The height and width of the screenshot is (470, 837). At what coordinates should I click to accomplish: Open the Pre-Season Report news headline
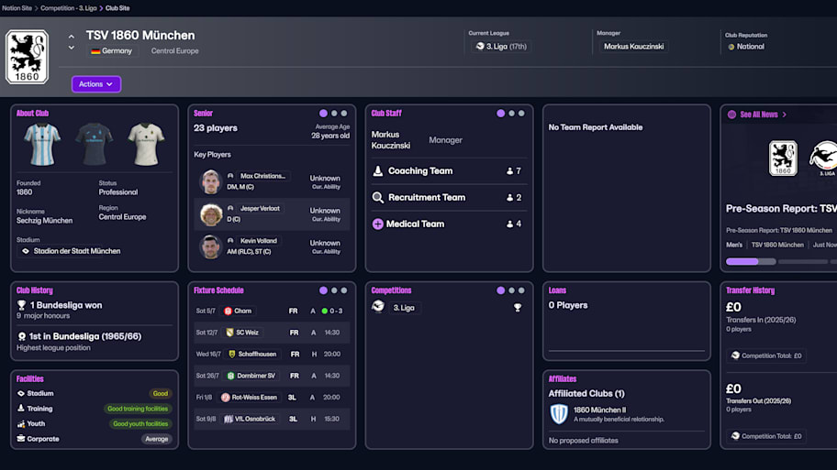tap(782, 209)
